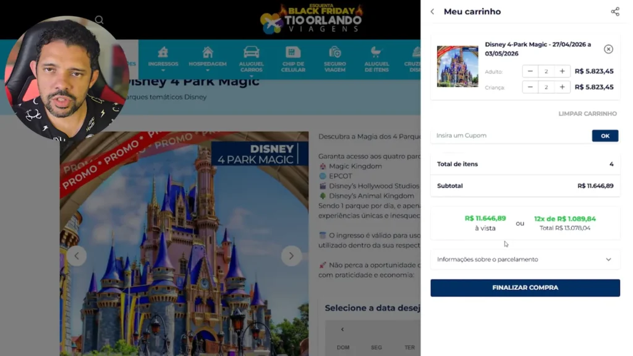
Task: Click the Disney 4-Park Magic item title
Action: (538, 49)
